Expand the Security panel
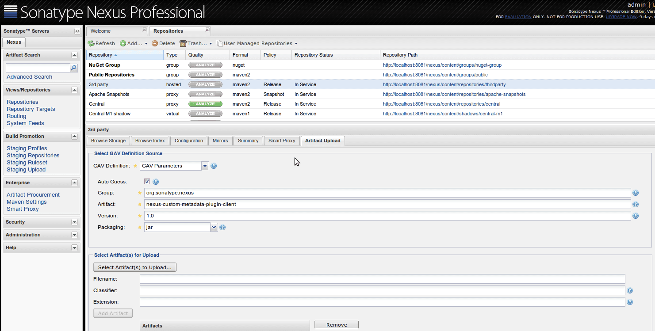This screenshot has height=331, width=655. 74,222
